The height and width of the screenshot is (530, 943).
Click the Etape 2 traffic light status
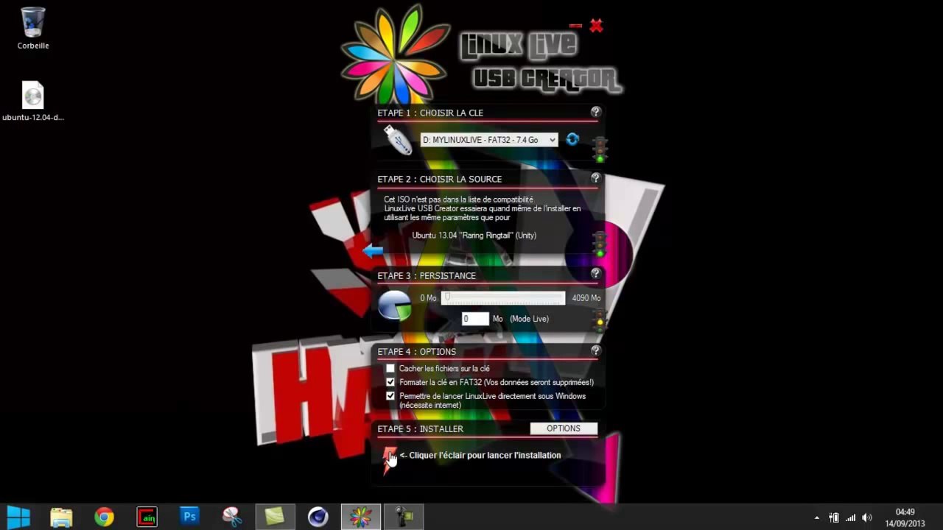coord(600,244)
